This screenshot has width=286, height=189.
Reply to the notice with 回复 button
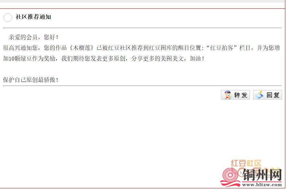268,95
